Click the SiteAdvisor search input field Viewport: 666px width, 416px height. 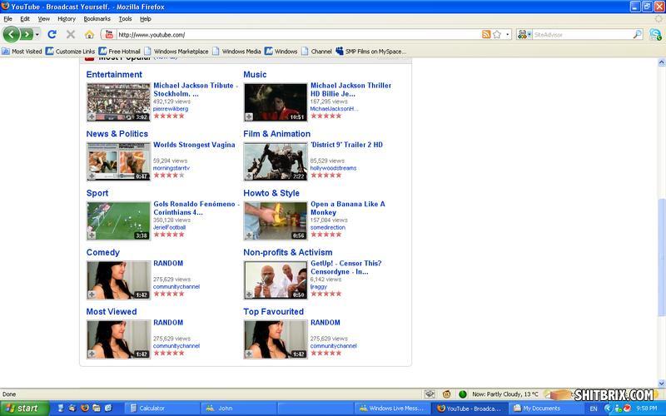(x=582, y=34)
